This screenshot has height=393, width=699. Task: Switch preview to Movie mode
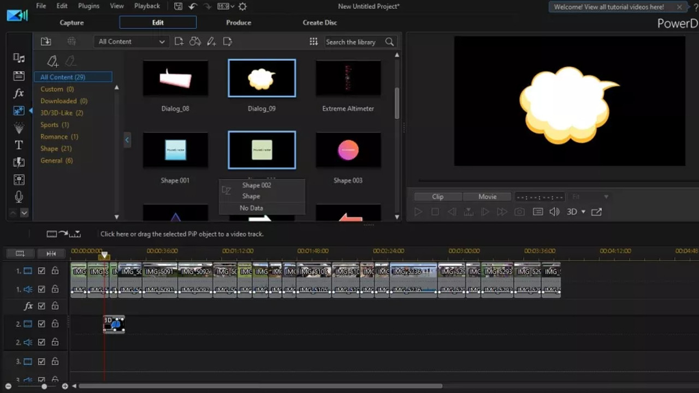point(487,197)
